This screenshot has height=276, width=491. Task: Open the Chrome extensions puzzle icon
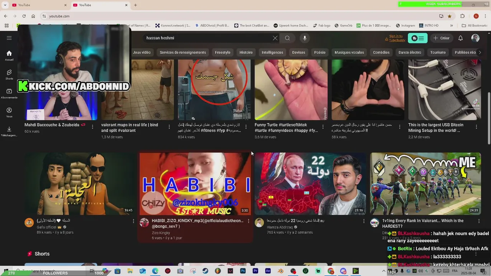point(462,16)
